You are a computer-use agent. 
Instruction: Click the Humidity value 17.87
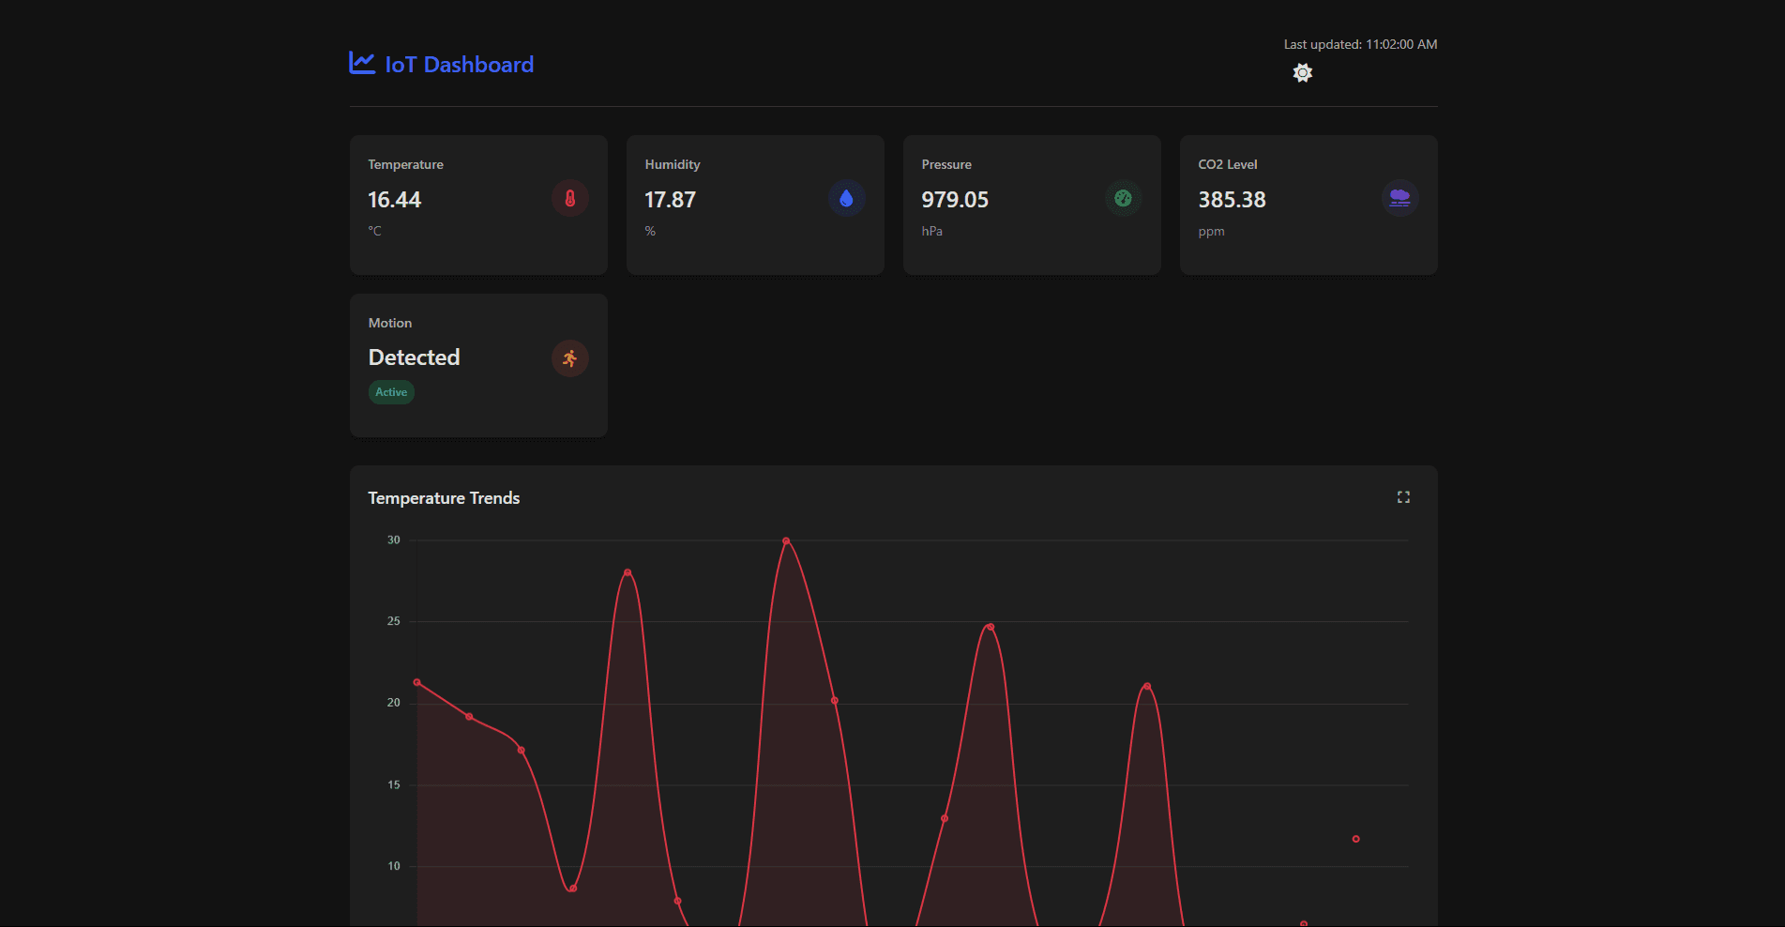pos(670,200)
